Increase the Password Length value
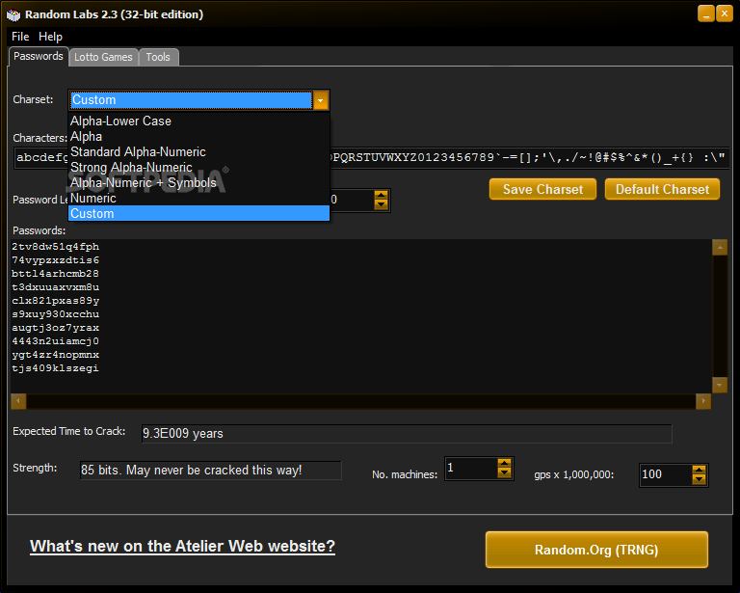This screenshot has height=593, width=740. [x=381, y=195]
